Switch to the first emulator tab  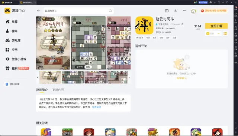(x=7, y=3)
